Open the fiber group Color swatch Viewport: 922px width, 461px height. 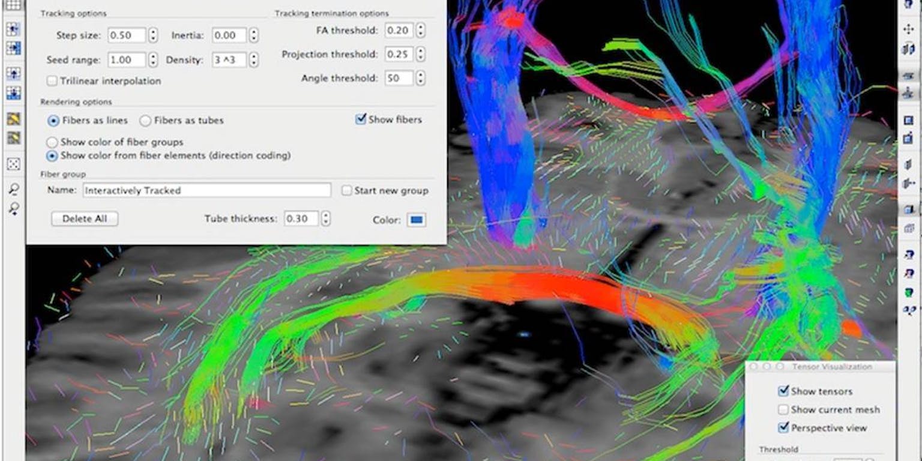pos(416,220)
